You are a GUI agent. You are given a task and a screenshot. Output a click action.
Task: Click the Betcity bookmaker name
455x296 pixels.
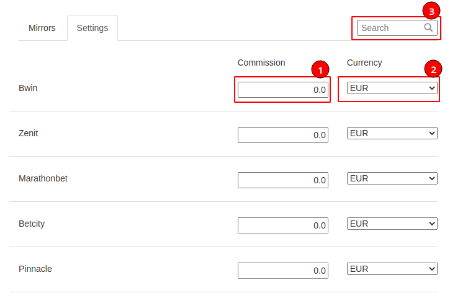pyautogui.click(x=32, y=224)
